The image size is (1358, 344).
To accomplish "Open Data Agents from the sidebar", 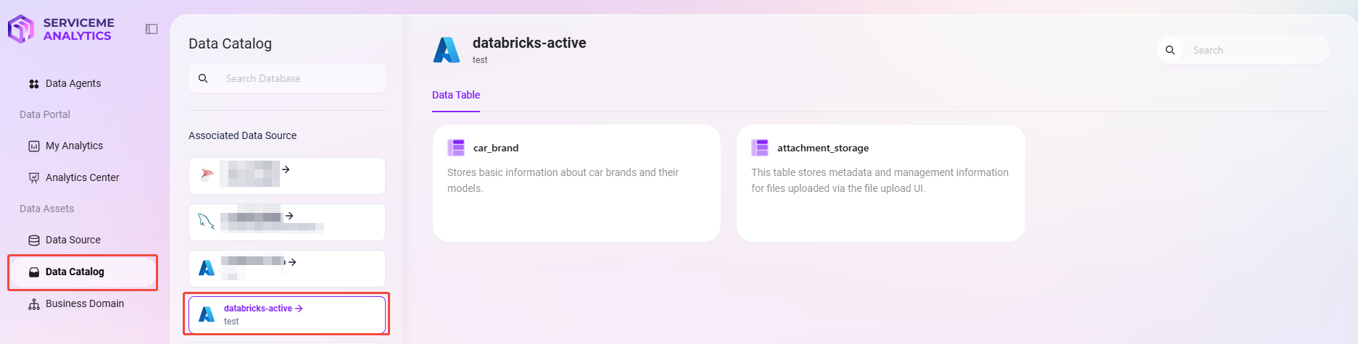I will pos(73,83).
